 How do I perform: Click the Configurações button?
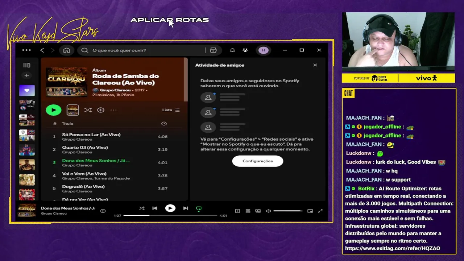pyautogui.click(x=258, y=161)
